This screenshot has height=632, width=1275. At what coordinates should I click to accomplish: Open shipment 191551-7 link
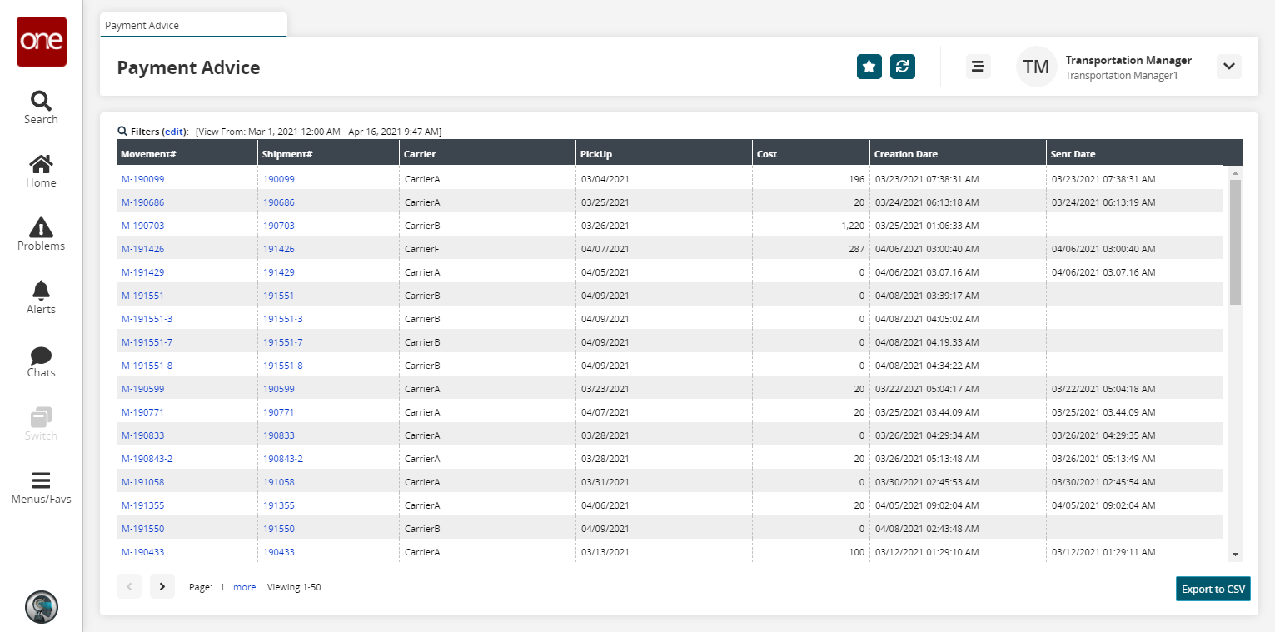click(x=283, y=342)
